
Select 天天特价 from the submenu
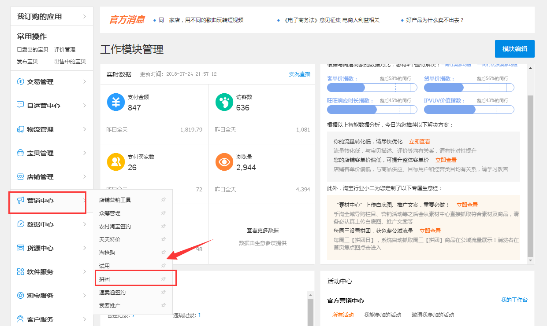pos(110,239)
